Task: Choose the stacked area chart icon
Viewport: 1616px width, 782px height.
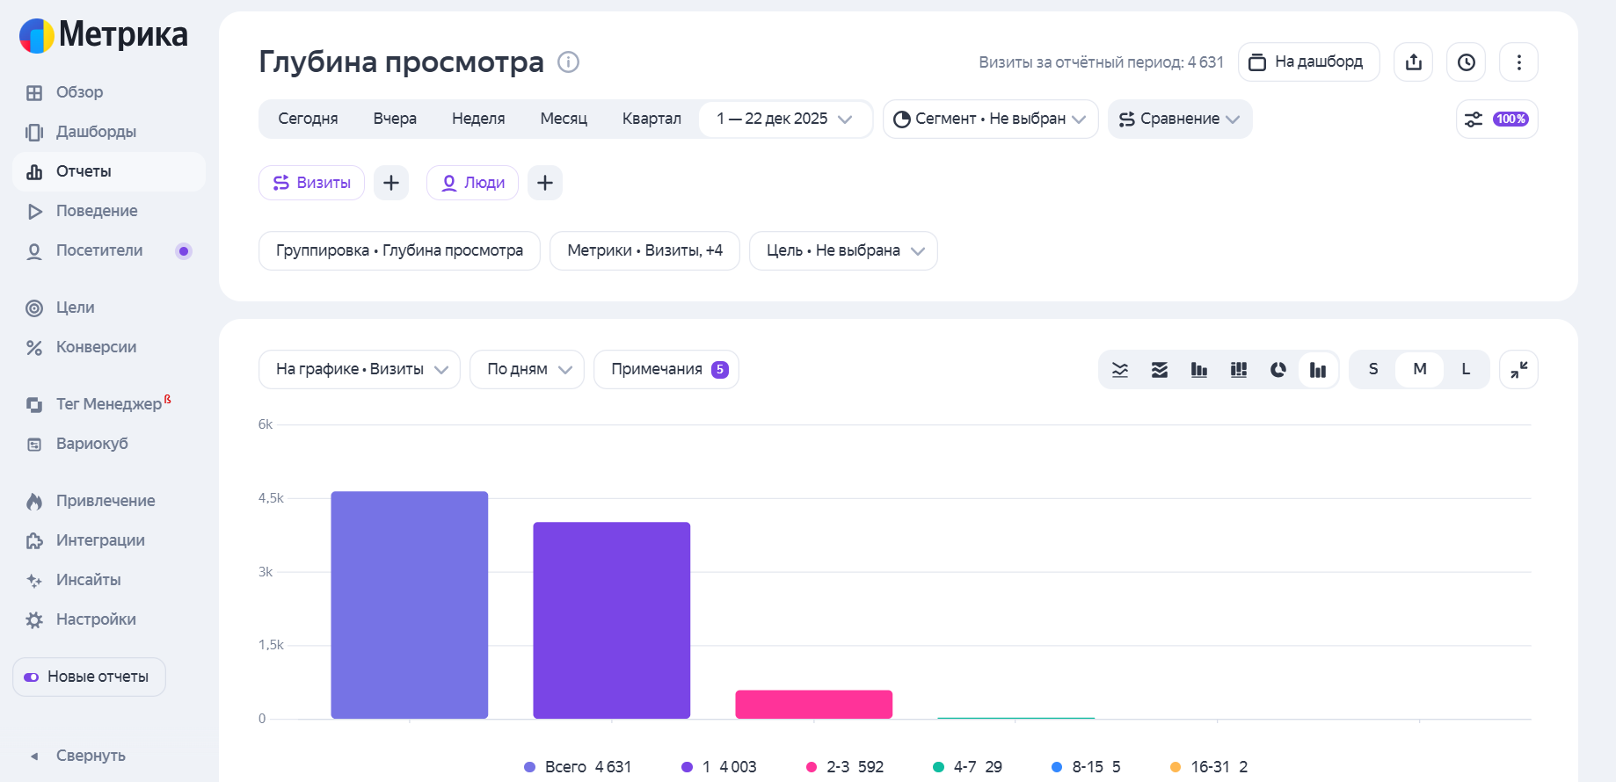Action: click(x=1160, y=370)
